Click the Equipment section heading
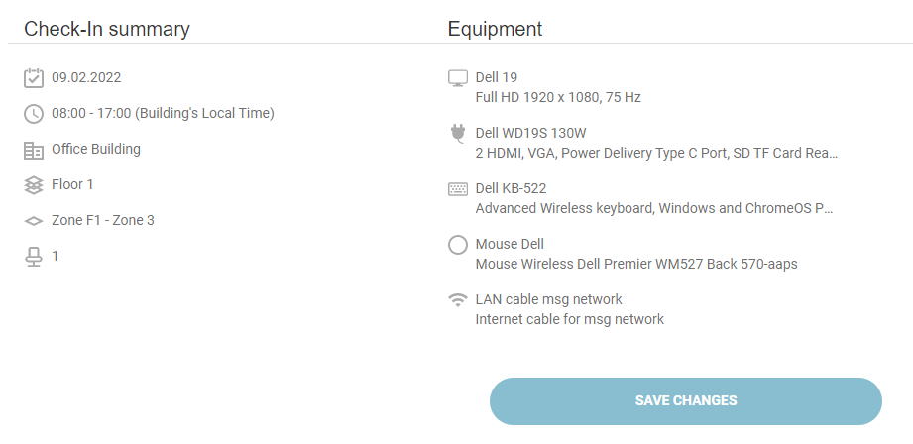This screenshot has width=913, height=444. pos(495,29)
